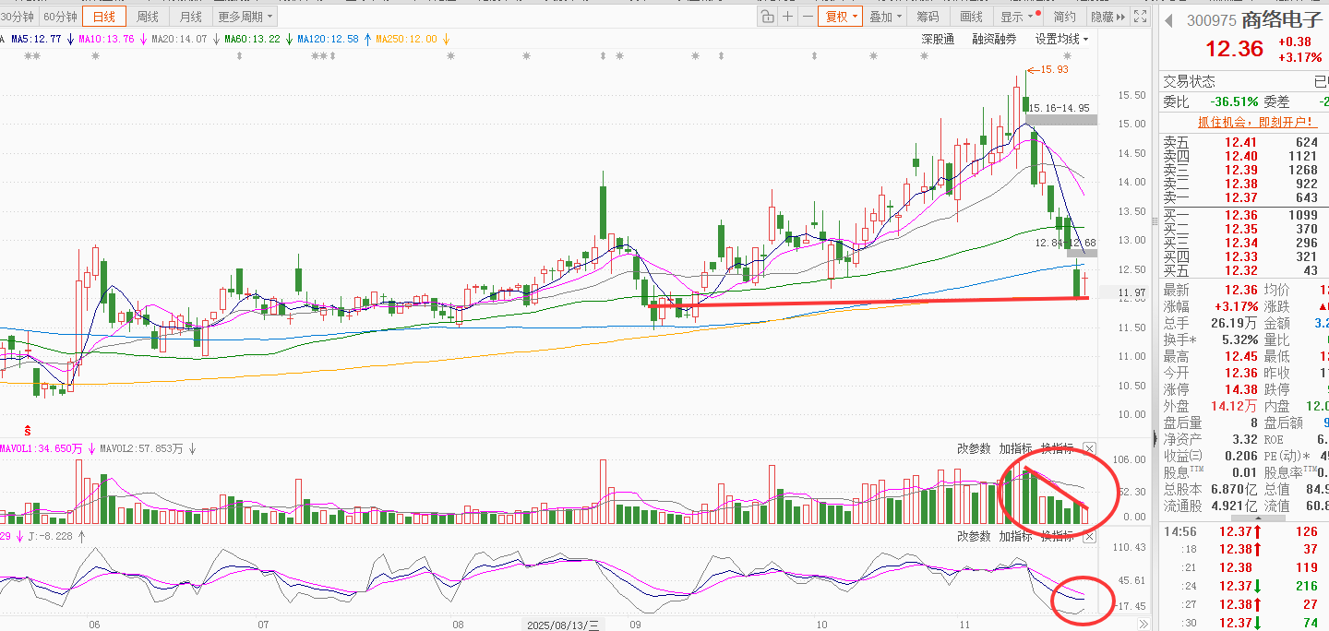Click the 15.93 high price label
The width and height of the screenshot is (1329, 631).
pyautogui.click(x=1054, y=69)
